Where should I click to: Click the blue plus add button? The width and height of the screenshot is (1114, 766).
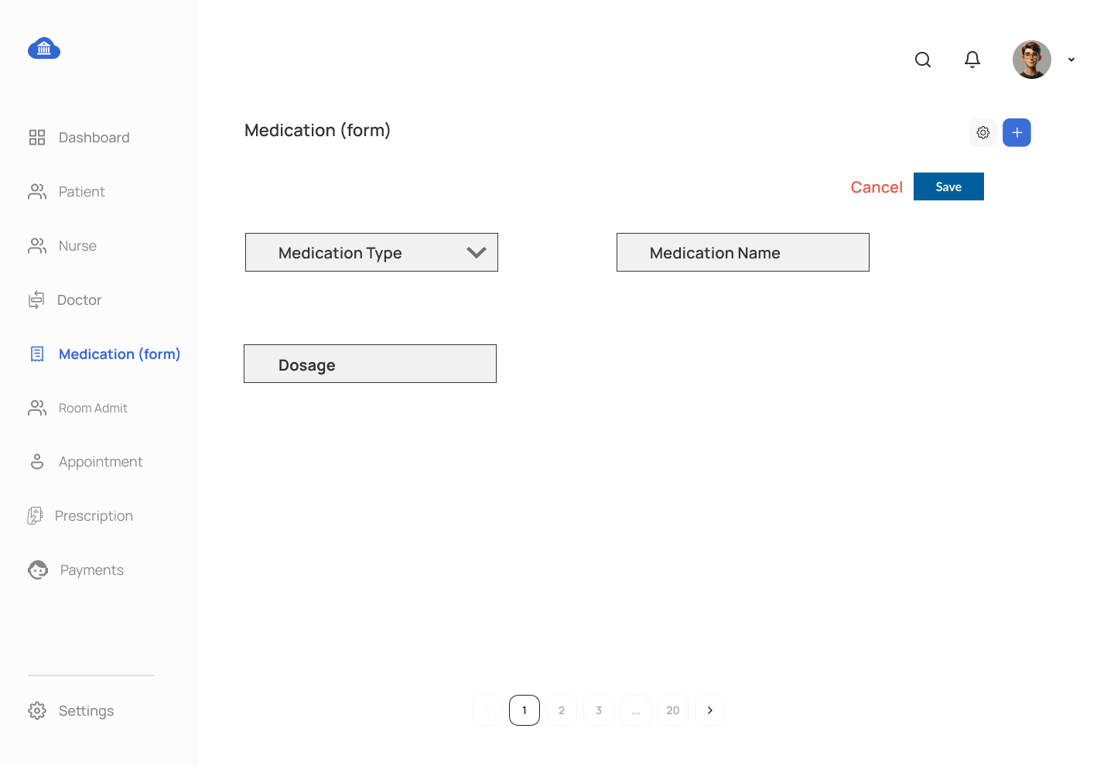1017,132
